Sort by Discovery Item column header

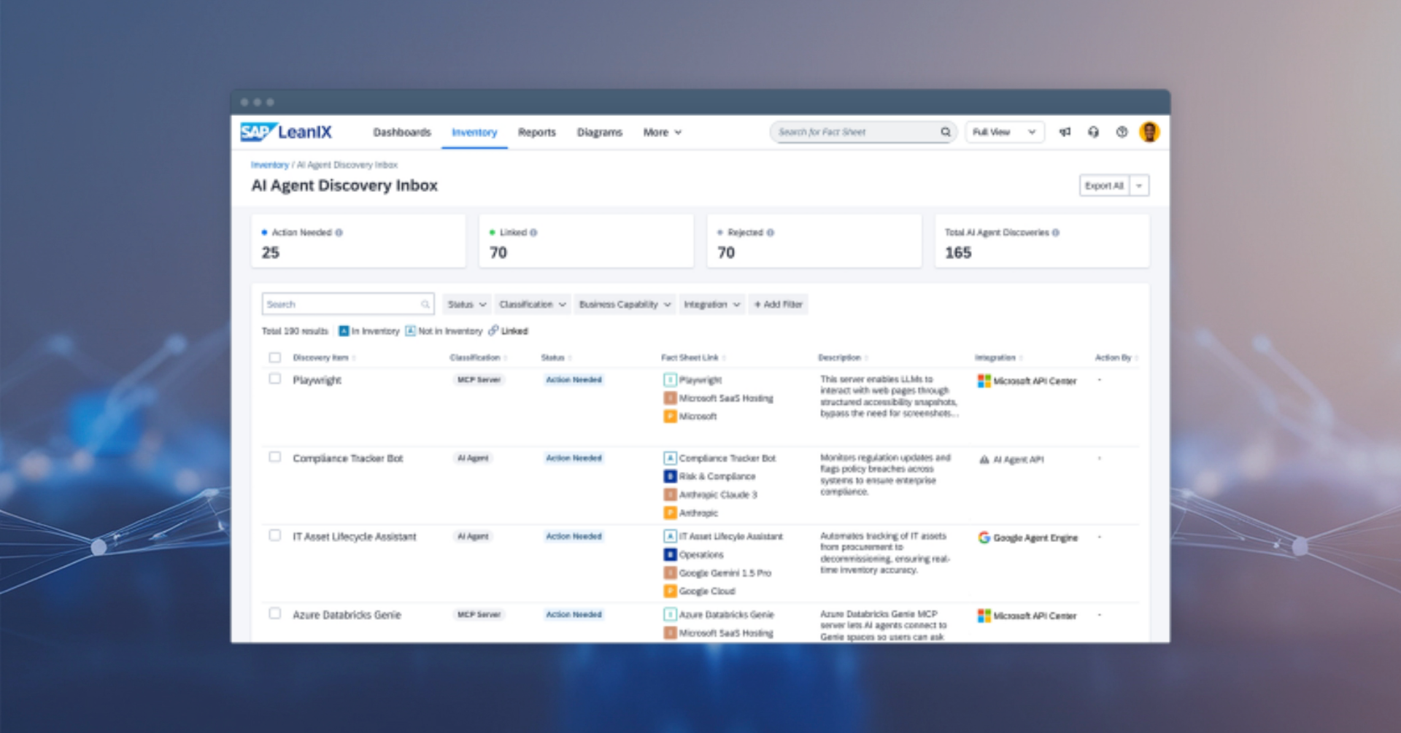(324, 357)
